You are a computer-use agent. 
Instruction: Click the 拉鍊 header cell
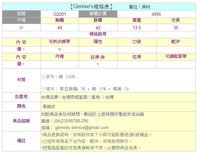pos(137,57)
